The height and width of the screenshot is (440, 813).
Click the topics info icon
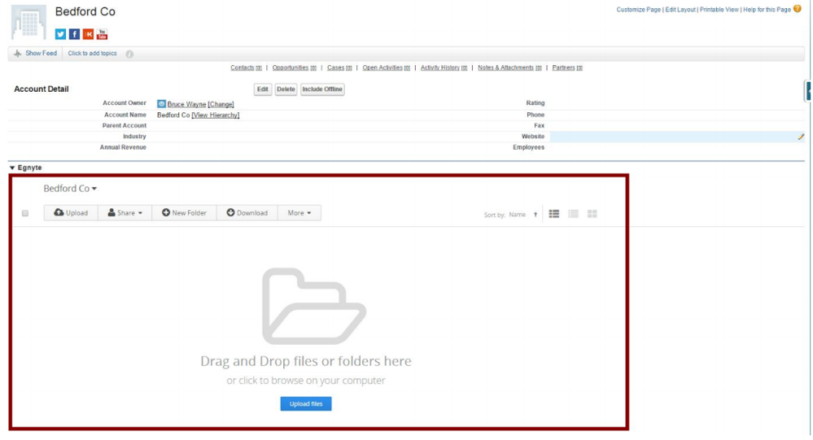[x=129, y=54]
